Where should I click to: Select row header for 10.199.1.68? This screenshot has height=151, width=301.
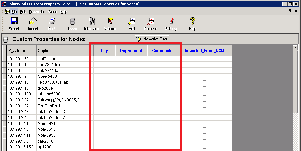click(x=4, y=59)
